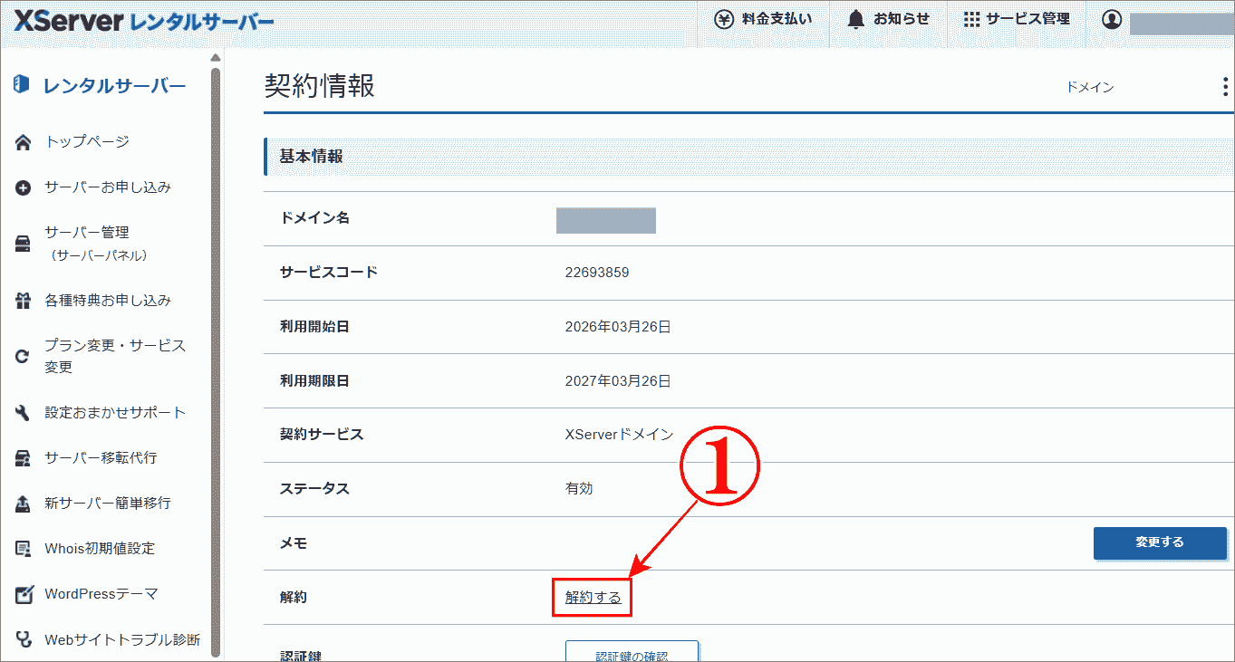
Task: Click the サービスコード row label
Action: point(329,272)
